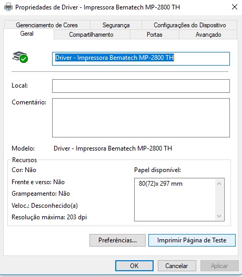The width and height of the screenshot is (242, 277).
Task: Click the Cor: Não text
Action: click(x=24, y=170)
